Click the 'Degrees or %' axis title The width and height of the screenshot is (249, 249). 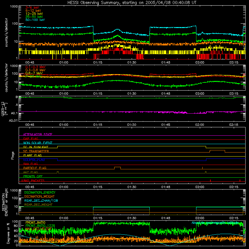[8, 233]
